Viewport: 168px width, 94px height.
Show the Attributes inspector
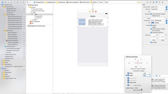click(x=156, y=2)
